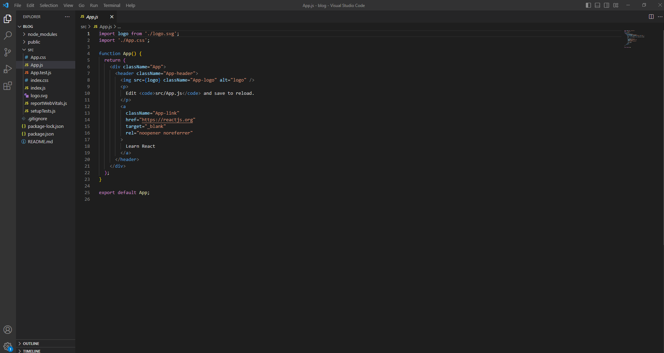
Task: Open the Help menu
Action: (x=130, y=5)
